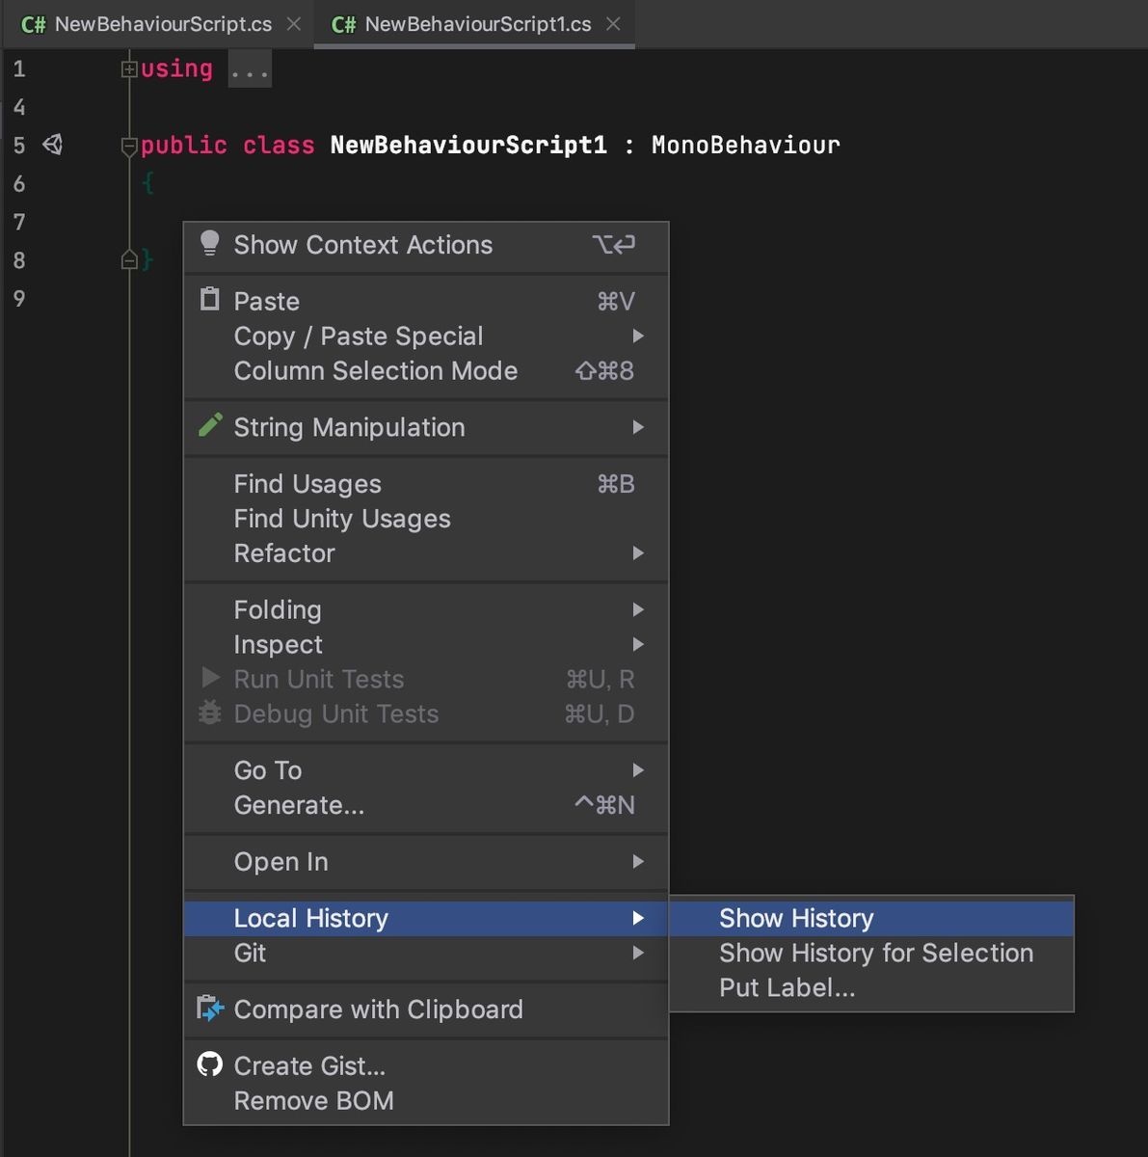Open the Git submenu arrow
Image resolution: width=1148 pixels, height=1157 pixels.
coord(639,953)
